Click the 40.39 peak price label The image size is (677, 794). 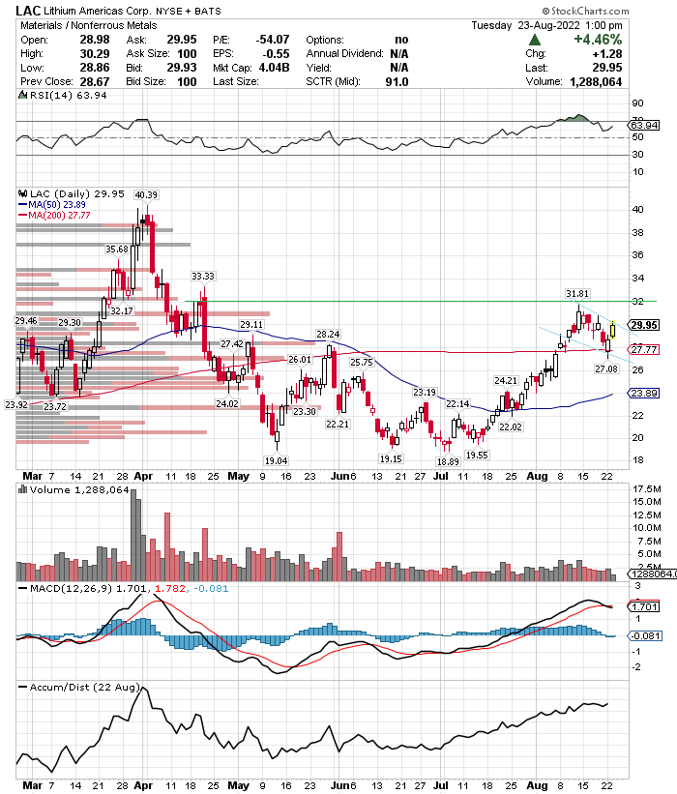click(146, 195)
